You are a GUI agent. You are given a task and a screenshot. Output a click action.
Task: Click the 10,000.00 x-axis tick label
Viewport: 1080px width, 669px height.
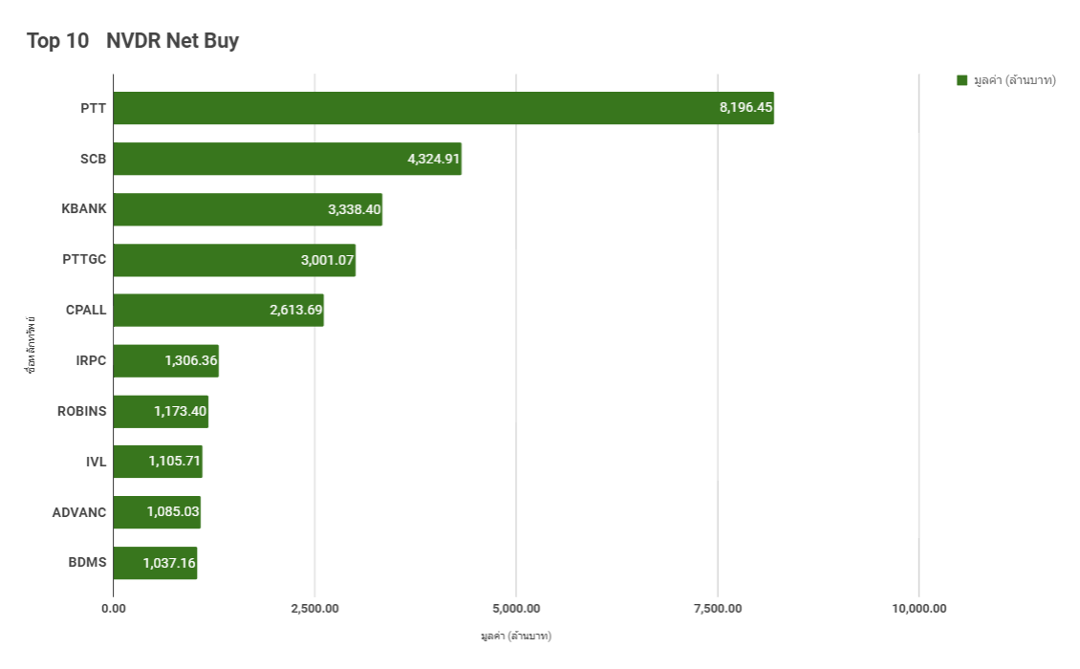click(918, 609)
